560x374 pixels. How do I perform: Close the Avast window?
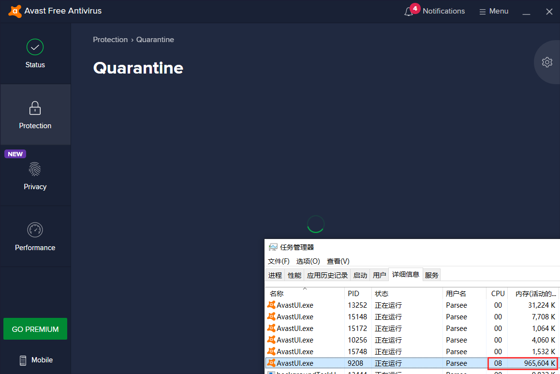coord(549,12)
